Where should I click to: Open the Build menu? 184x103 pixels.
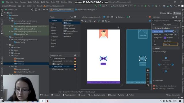point(43,2)
